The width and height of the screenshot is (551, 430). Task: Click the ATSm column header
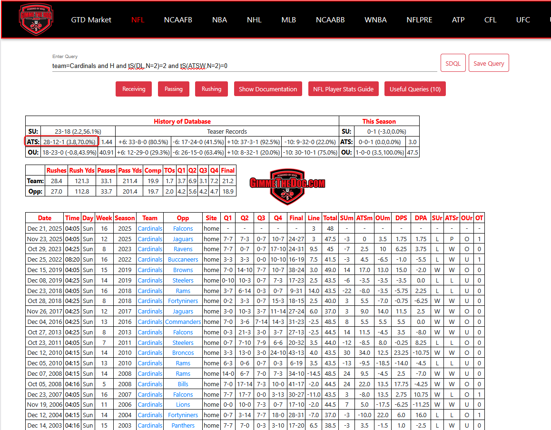pyautogui.click(x=364, y=218)
